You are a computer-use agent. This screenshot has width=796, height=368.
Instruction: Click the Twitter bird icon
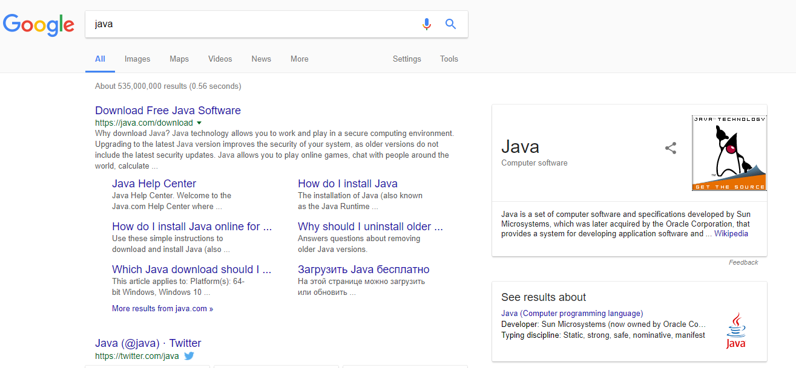coord(189,356)
